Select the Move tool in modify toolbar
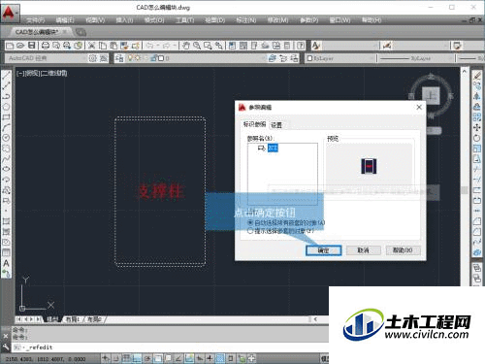The height and width of the screenshot is (364, 485). click(477, 127)
